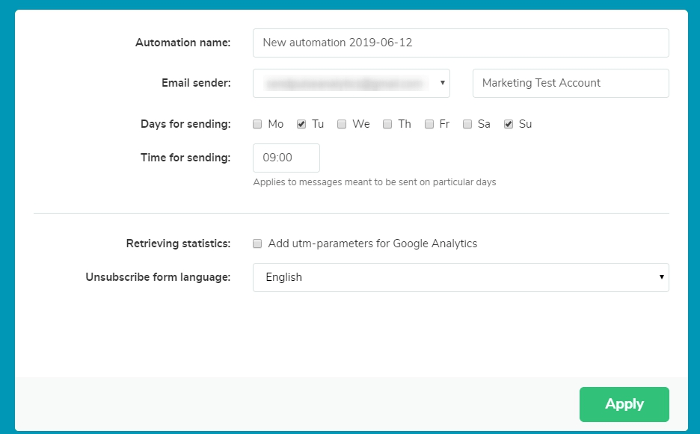700x434 pixels.
Task: Click the Apply button
Action: (624, 404)
